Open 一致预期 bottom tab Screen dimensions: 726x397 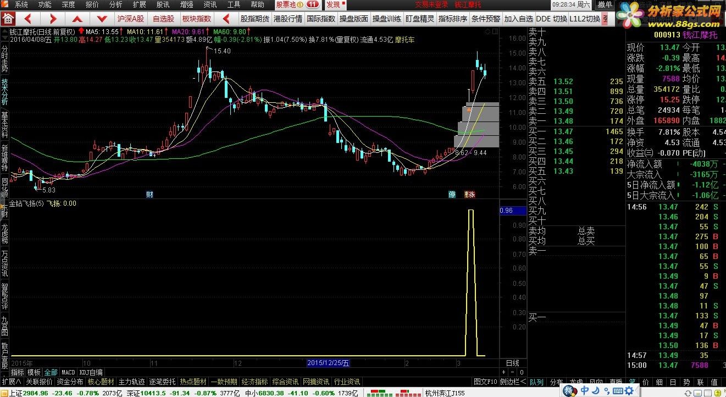[224, 382]
